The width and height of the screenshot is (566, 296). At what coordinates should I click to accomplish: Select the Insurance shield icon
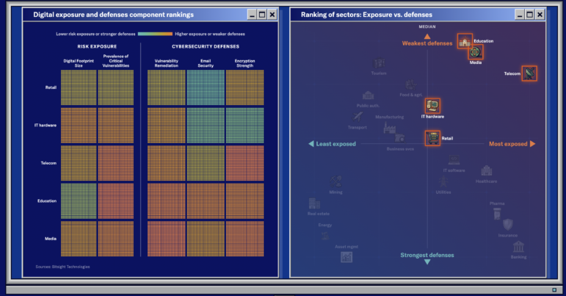[508, 225]
